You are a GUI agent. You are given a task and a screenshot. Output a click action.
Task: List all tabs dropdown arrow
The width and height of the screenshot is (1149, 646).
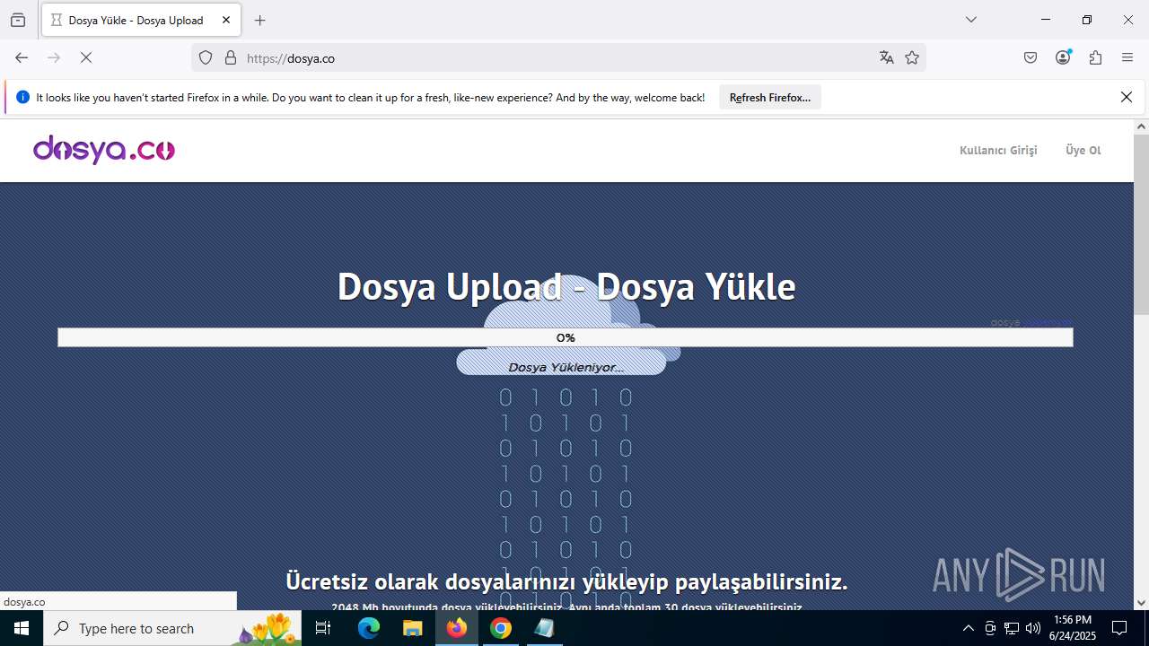971,20
